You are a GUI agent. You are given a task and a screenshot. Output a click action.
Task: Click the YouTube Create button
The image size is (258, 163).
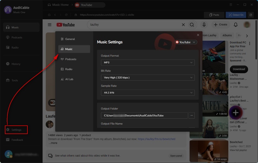click(220, 25)
